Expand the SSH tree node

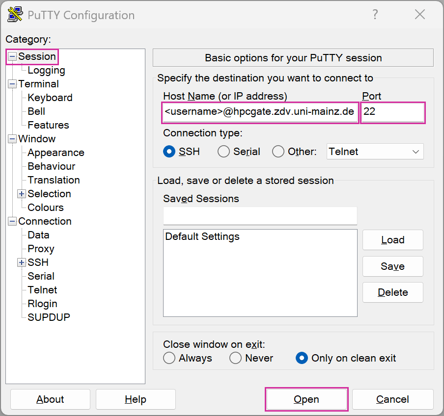(x=22, y=262)
